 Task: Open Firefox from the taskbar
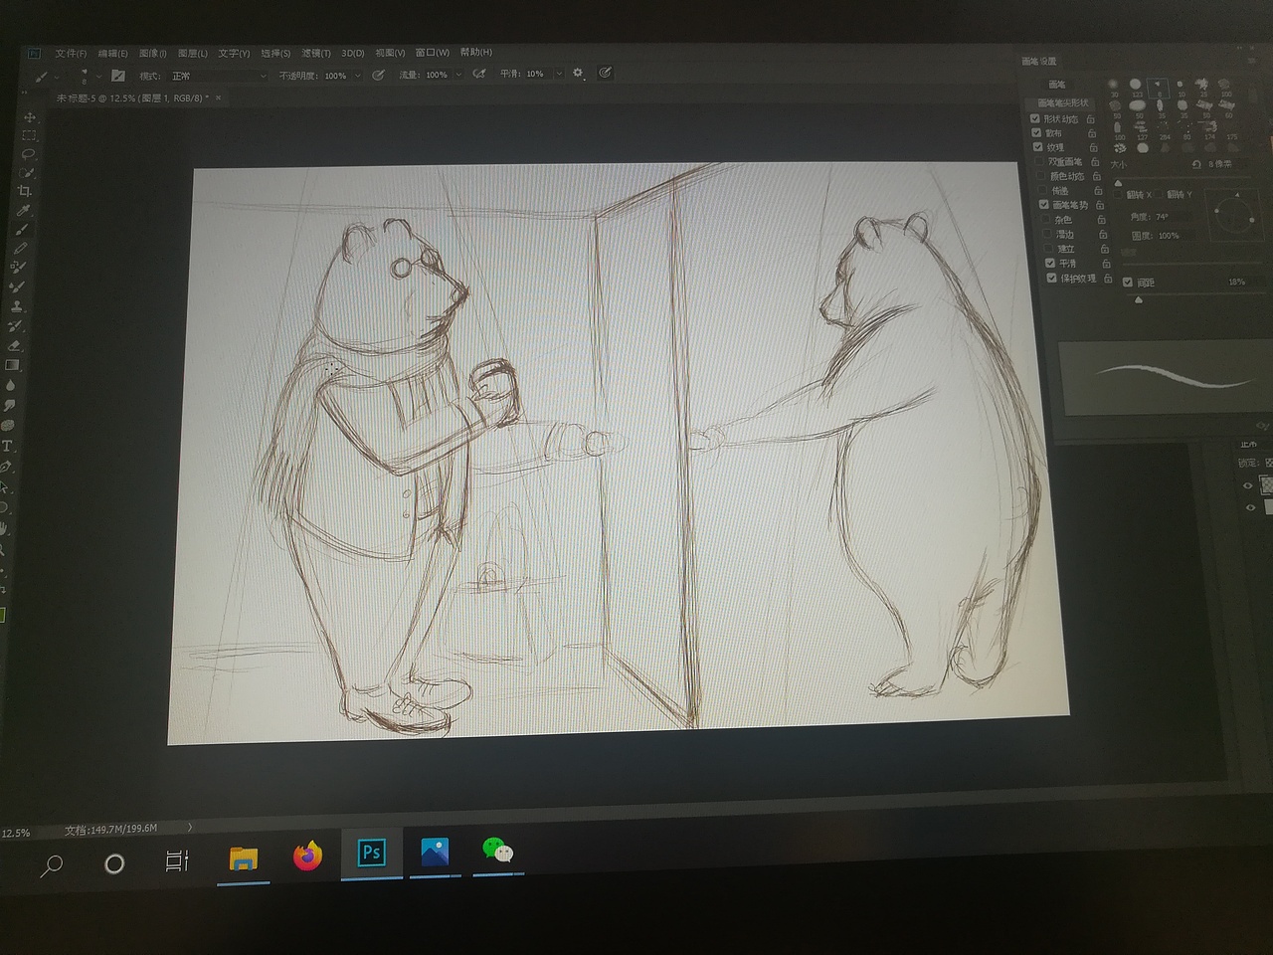point(308,856)
